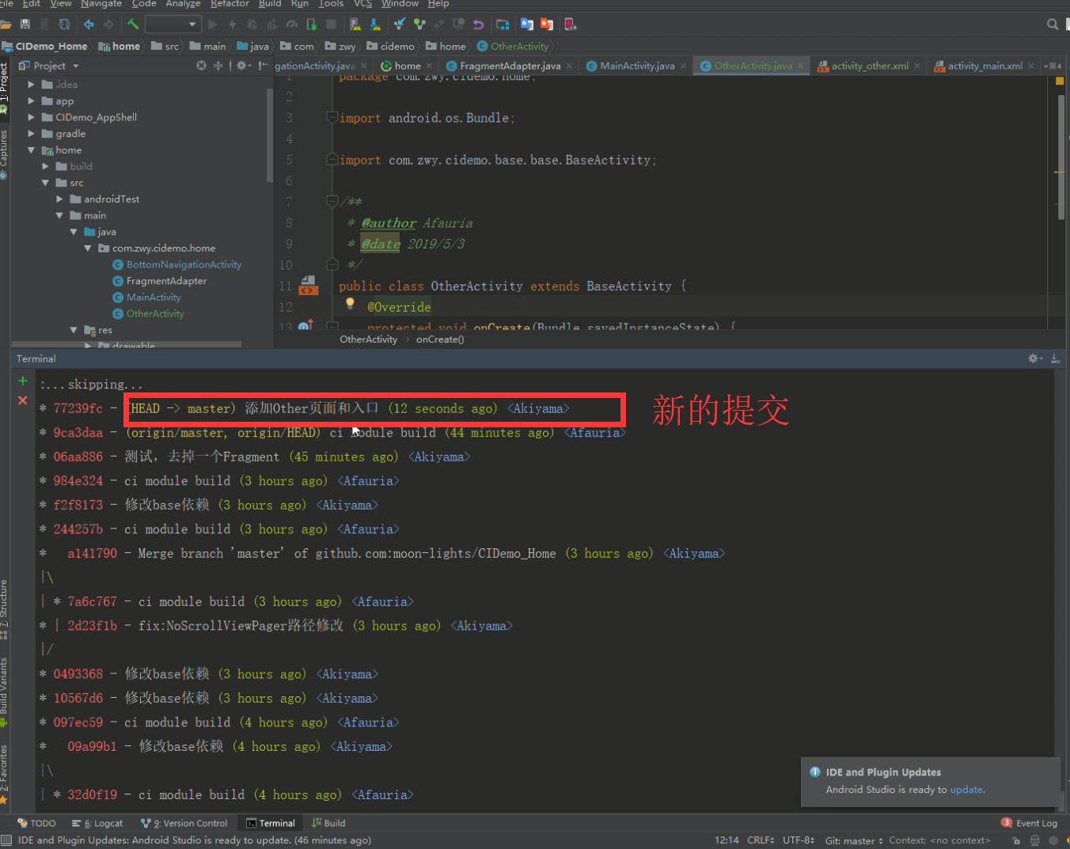The height and width of the screenshot is (849, 1070).
Task: Switch to activity_main.xml editor tab
Action: point(985,66)
